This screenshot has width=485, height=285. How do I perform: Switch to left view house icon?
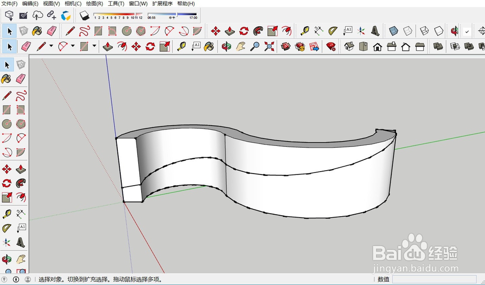[420, 47]
